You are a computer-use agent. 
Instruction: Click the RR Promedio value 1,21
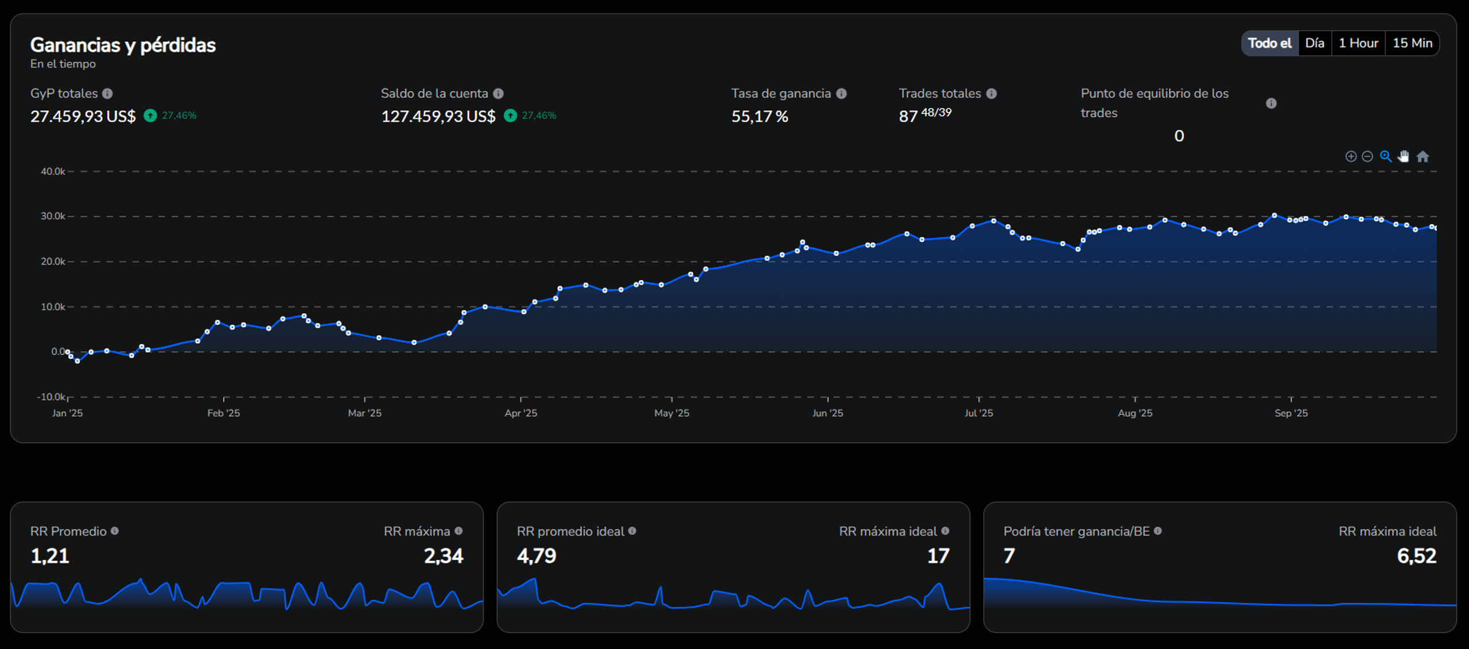50,555
